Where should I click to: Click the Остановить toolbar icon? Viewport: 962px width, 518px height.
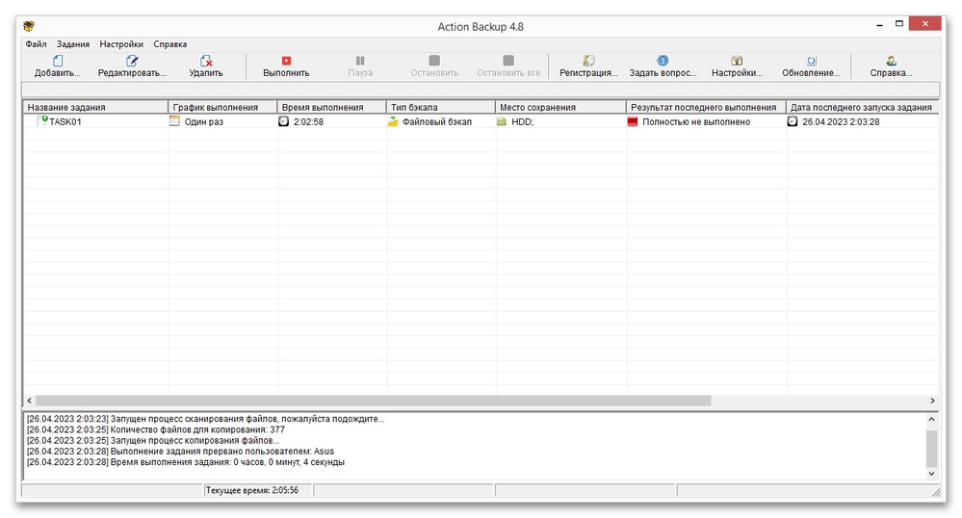click(434, 60)
